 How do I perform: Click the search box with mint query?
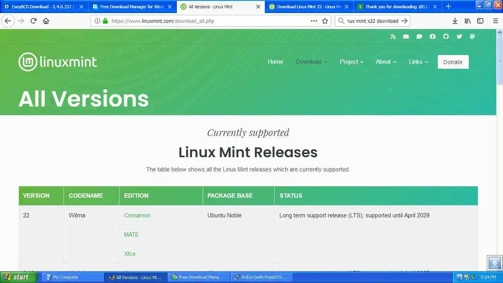[x=373, y=21]
